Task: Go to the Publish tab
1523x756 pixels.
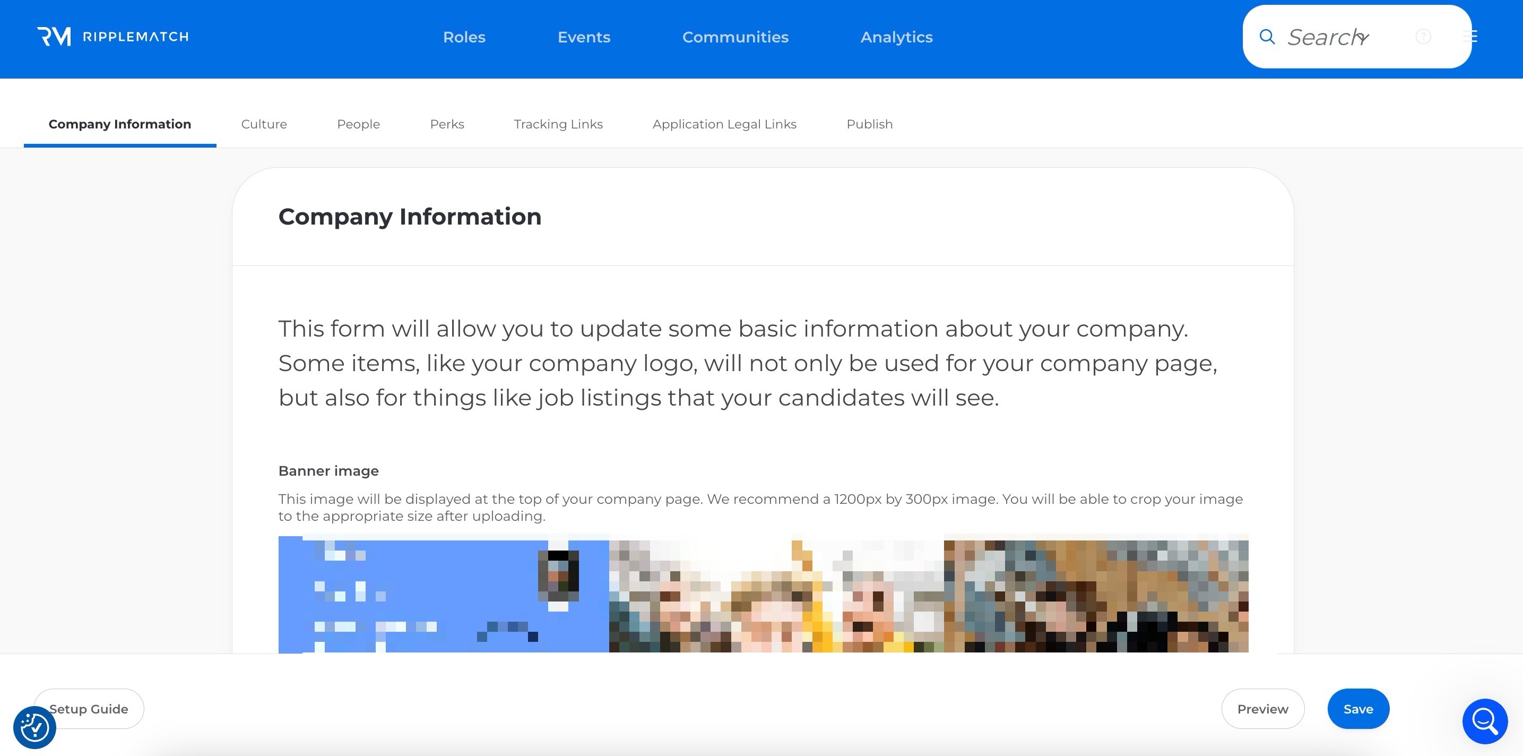Action: (869, 124)
